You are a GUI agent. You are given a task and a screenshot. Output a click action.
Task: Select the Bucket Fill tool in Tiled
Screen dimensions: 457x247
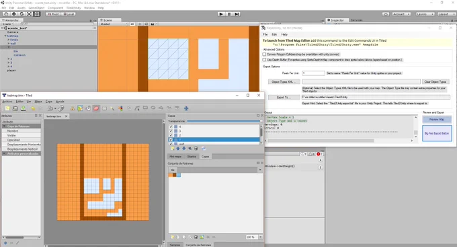tap(88, 108)
